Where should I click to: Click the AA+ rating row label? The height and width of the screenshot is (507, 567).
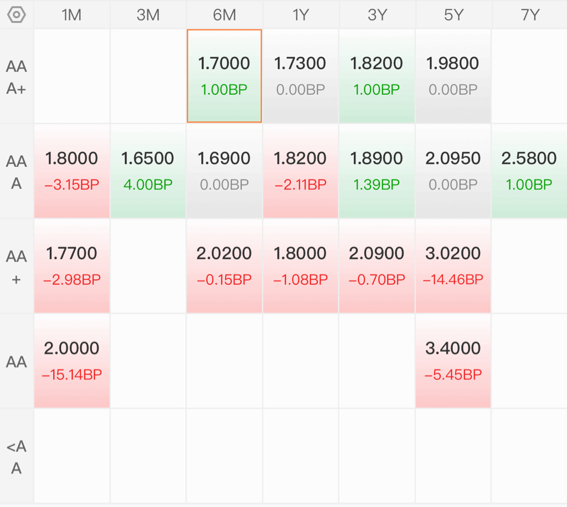coord(17,267)
